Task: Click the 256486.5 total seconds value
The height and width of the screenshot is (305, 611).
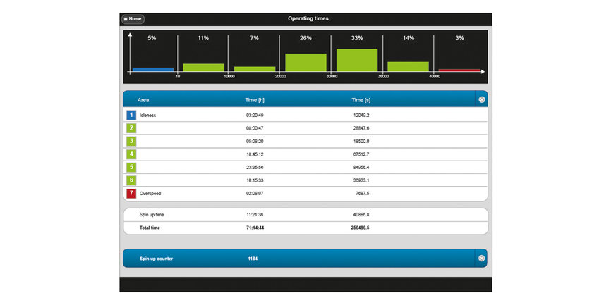Action: coord(360,228)
